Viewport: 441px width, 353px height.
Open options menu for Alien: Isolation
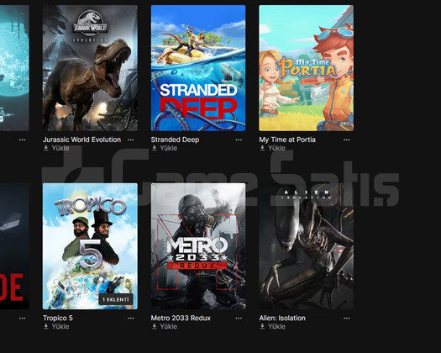346,319
